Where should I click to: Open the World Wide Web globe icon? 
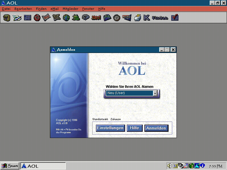(x=66, y=17)
